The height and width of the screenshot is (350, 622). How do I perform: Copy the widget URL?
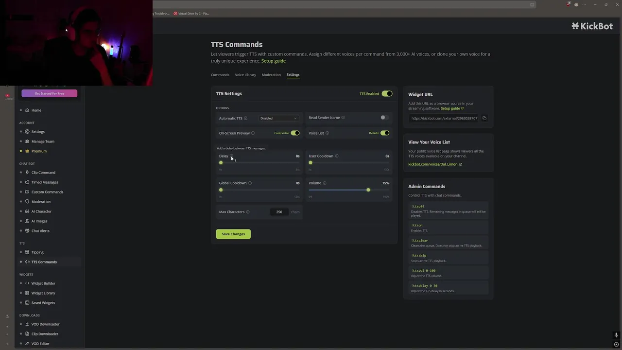[x=484, y=118]
